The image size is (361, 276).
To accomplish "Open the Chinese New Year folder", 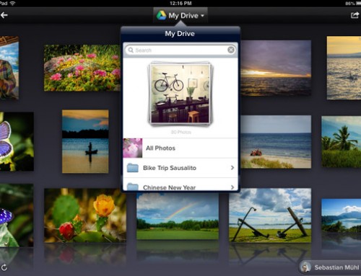I will (180, 184).
